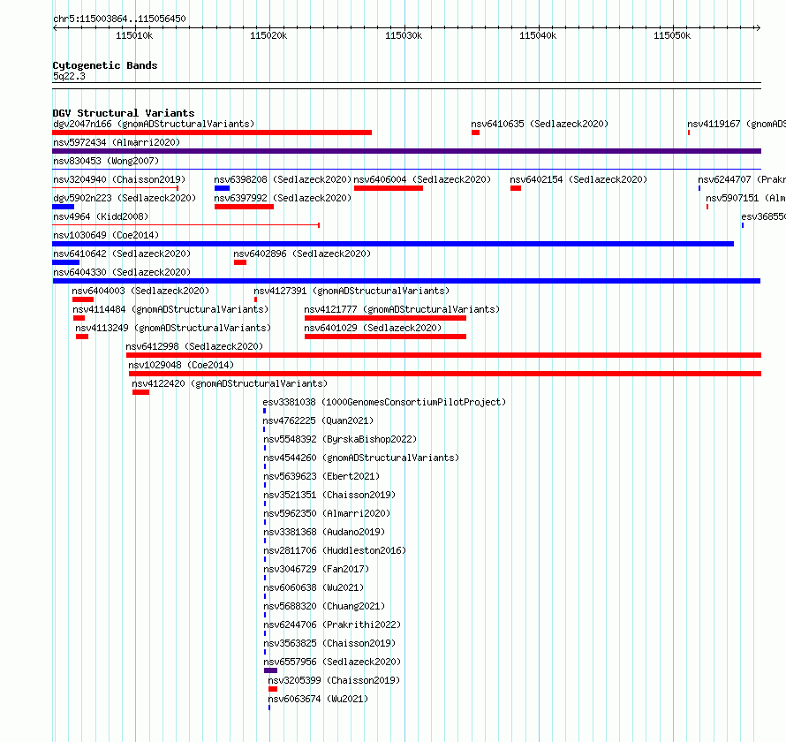Click the chr5:115003864..115056450 coordinates
The width and height of the screenshot is (786, 742).
click(119, 19)
